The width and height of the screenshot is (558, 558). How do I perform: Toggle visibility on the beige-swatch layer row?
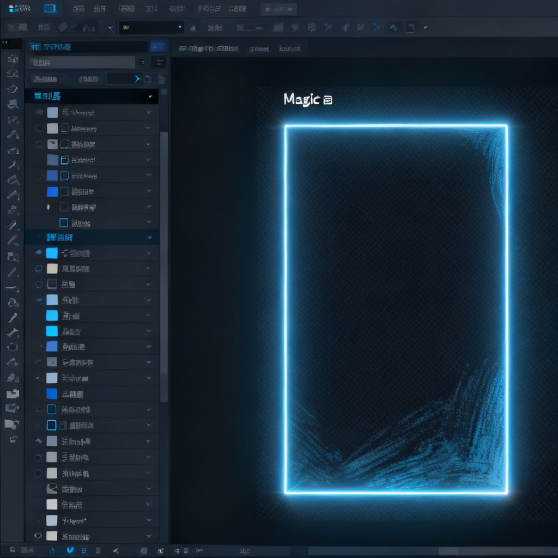point(39,268)
